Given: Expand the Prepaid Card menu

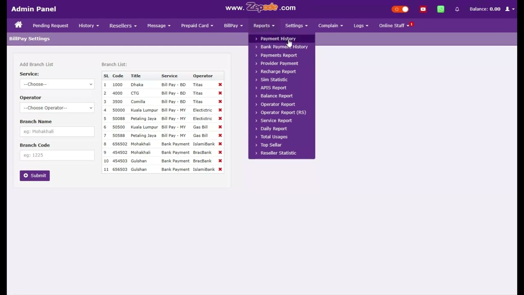Looking at the screenshot, I should coord(197,25).
